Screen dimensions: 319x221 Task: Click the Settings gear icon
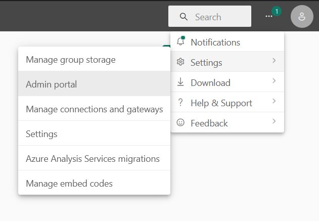(x=180, y=62)
